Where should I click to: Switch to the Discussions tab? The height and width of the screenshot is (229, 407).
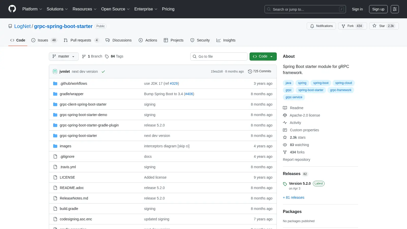pyautogui.click(x=119, y=40)
